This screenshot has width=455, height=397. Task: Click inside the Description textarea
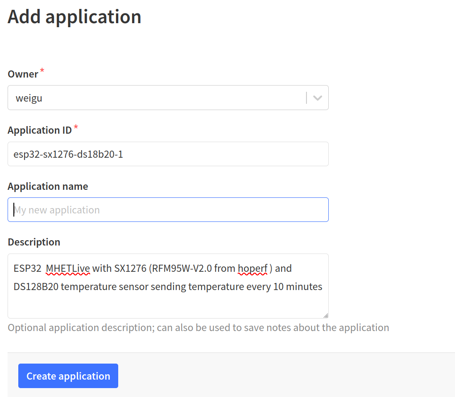tap(168, 286)
